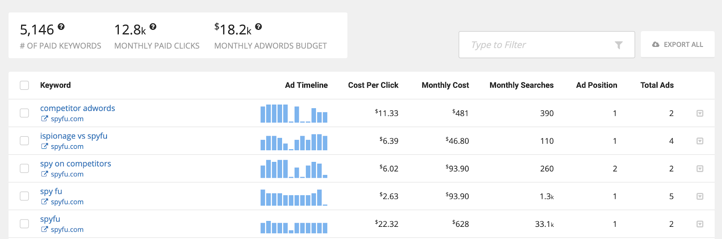The width and height of the screenshot is (722, 239).
Task: Visit spyfu.com link under spy fu
Action: tap(67, 202)
